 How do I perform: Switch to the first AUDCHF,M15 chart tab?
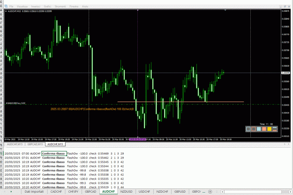click(x=15, y=144)
